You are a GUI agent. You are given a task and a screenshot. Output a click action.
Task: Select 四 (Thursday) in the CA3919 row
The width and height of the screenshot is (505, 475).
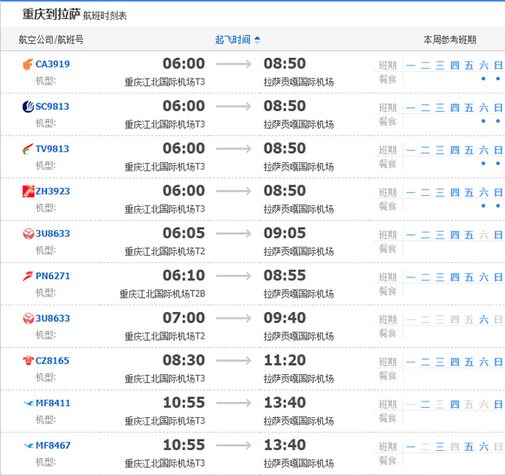coord(454,65)
